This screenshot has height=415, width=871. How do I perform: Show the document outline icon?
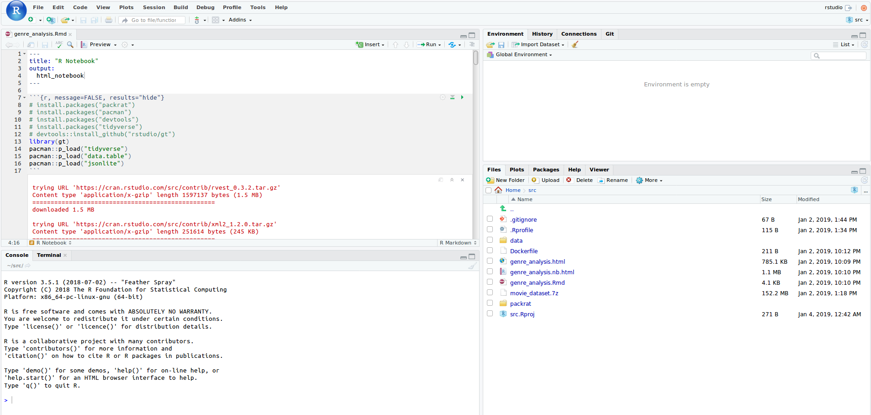tap(472, 44)
